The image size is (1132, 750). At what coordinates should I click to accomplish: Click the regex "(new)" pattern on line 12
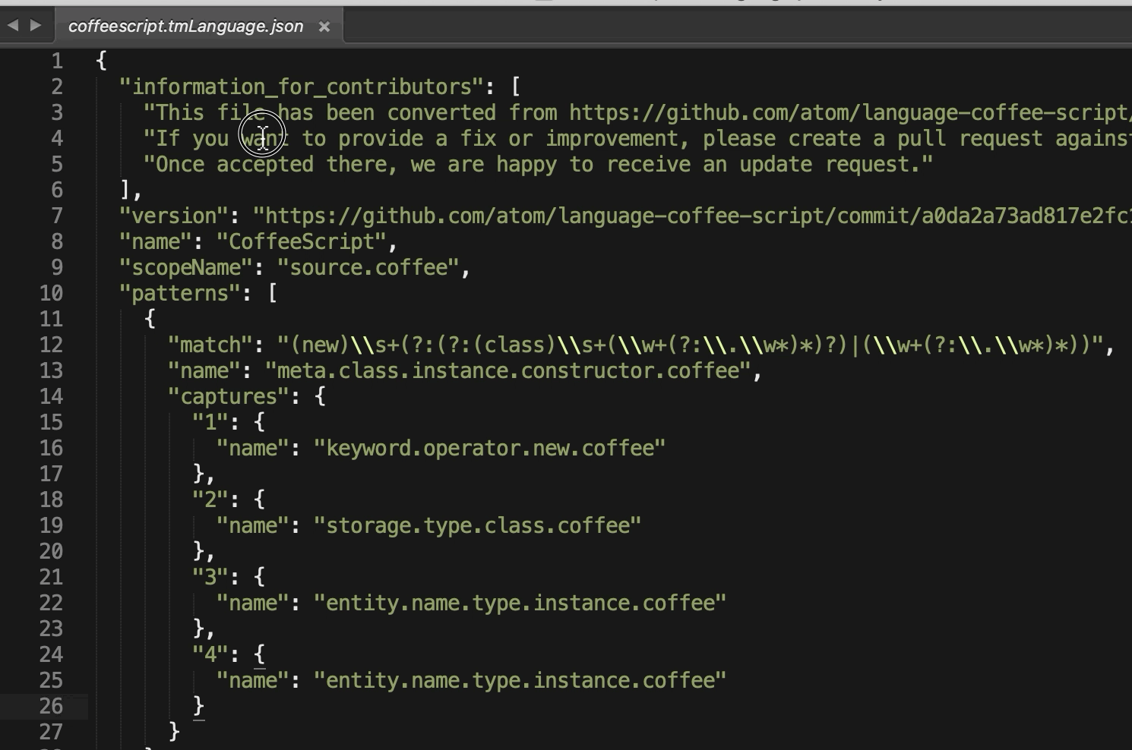pyautogui.click(x=320, y=345)
